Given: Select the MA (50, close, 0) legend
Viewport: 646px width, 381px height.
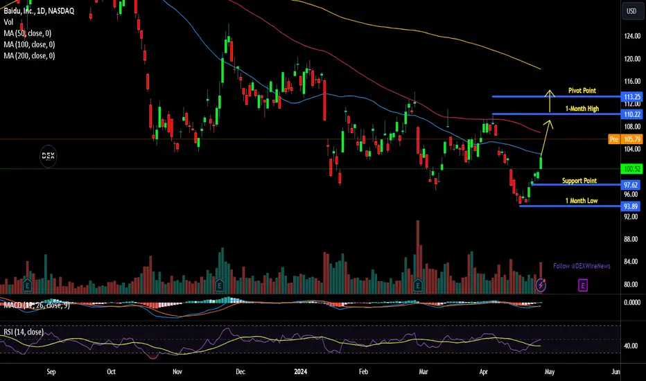Looking at the screenshot, I should [x=28, y=33].
